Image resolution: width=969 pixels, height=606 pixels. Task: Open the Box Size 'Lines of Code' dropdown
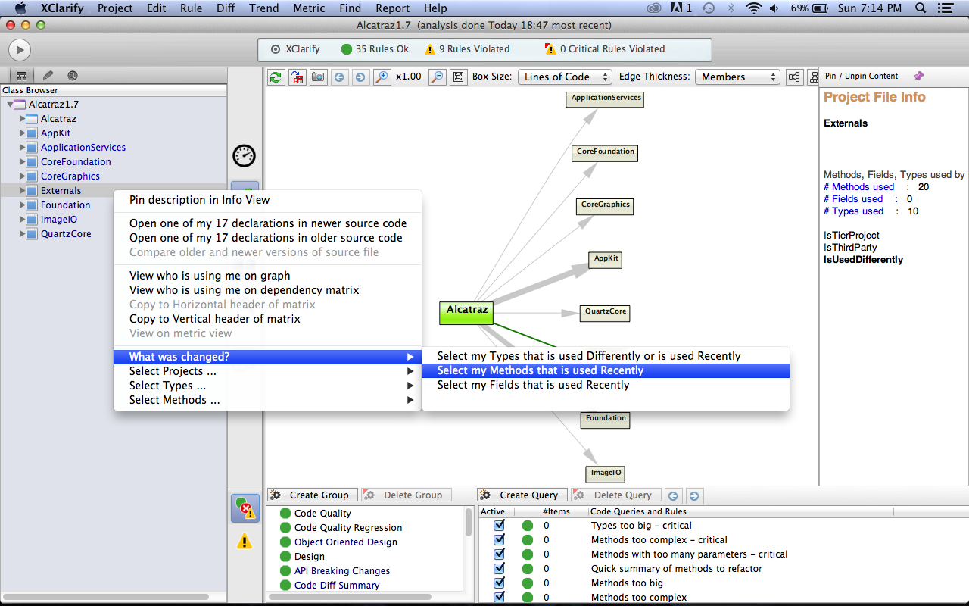point(565,77)
